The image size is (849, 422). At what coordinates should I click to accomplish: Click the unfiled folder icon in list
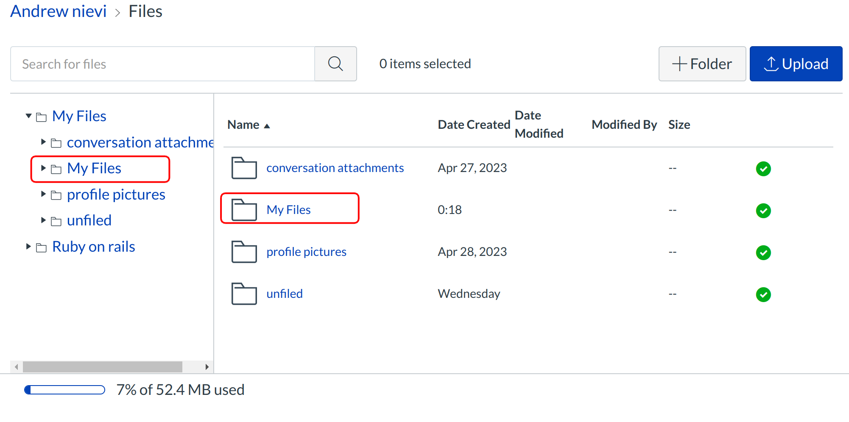click(244, 294)
